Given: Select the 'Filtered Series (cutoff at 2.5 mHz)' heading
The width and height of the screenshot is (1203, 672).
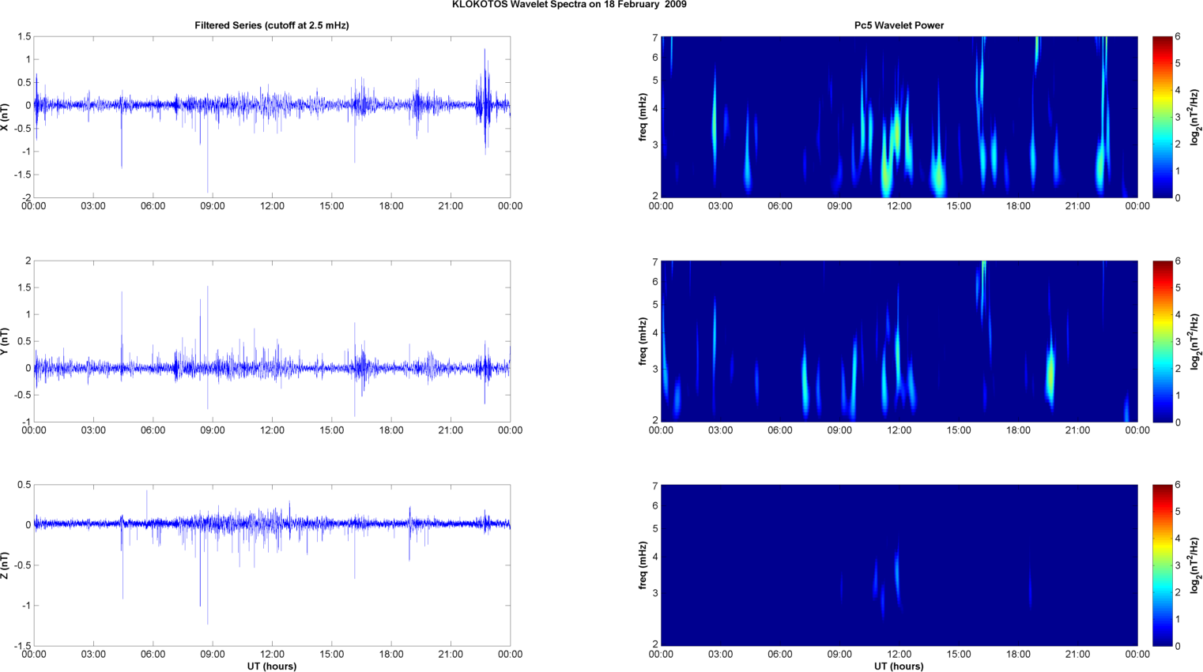Looking at the screenshot, I should click(x=272, y=25).
